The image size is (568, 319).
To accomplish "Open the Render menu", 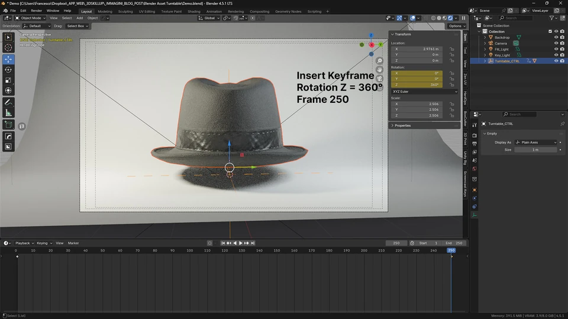I will (36, 11).
